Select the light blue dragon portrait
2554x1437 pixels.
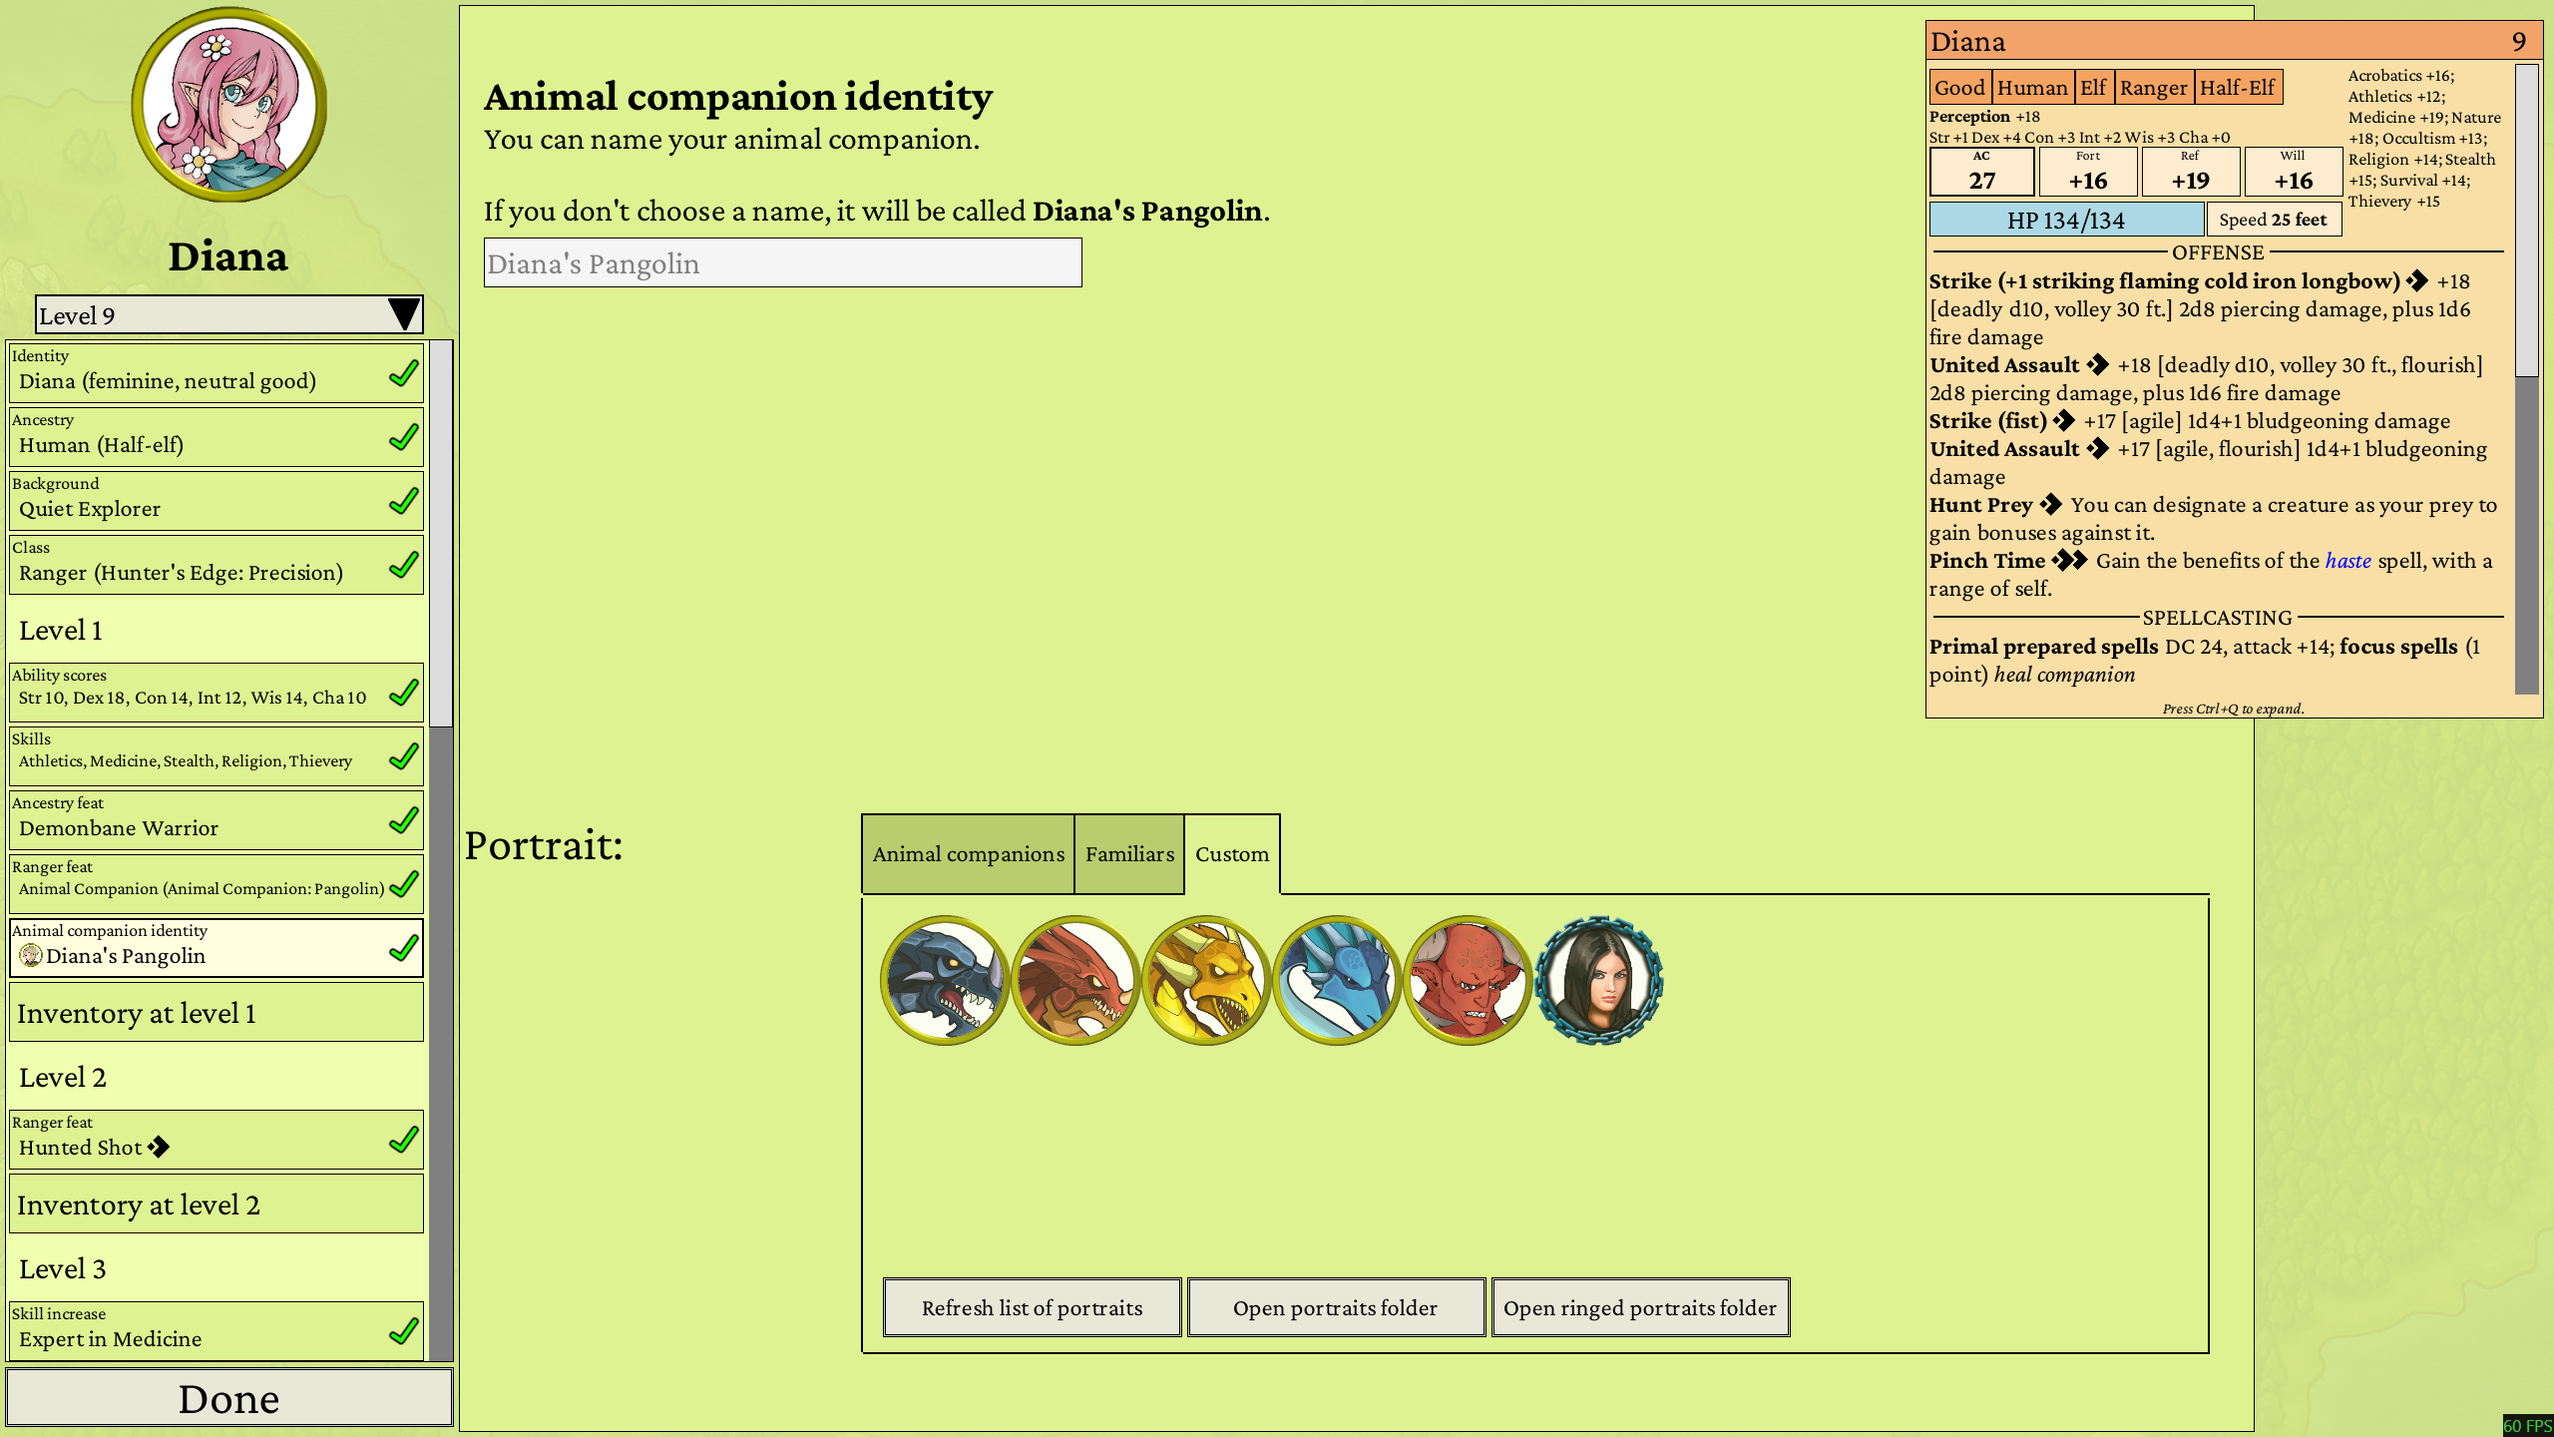coord(1336,980)
